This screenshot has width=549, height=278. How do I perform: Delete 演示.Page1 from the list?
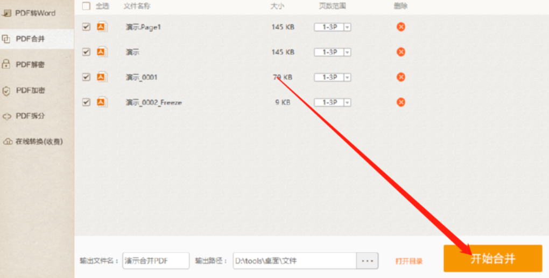pyautogui.click(x=401, y=27)
